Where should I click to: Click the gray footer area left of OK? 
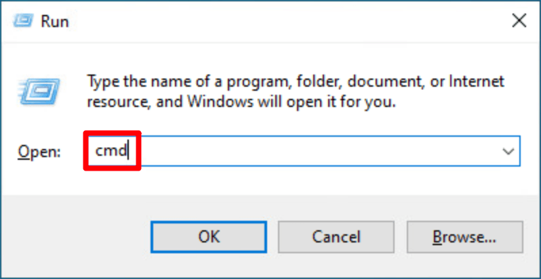pos(76,237)
